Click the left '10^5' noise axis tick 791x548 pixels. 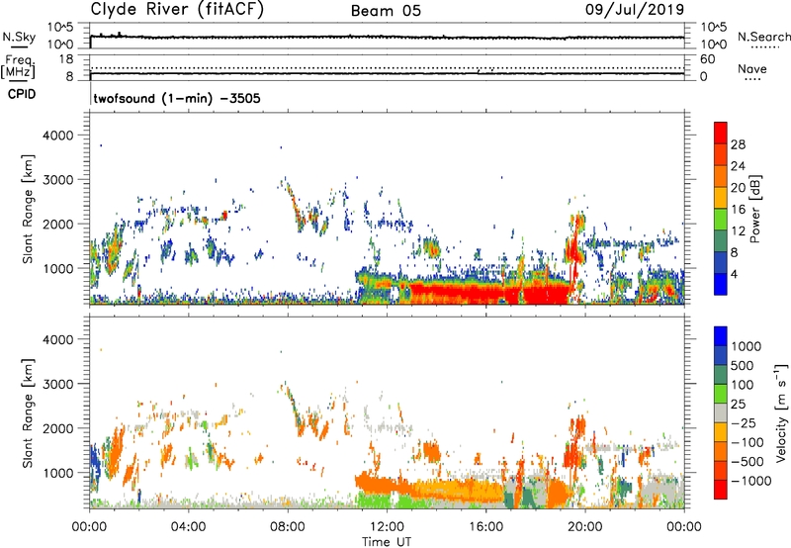60,28
